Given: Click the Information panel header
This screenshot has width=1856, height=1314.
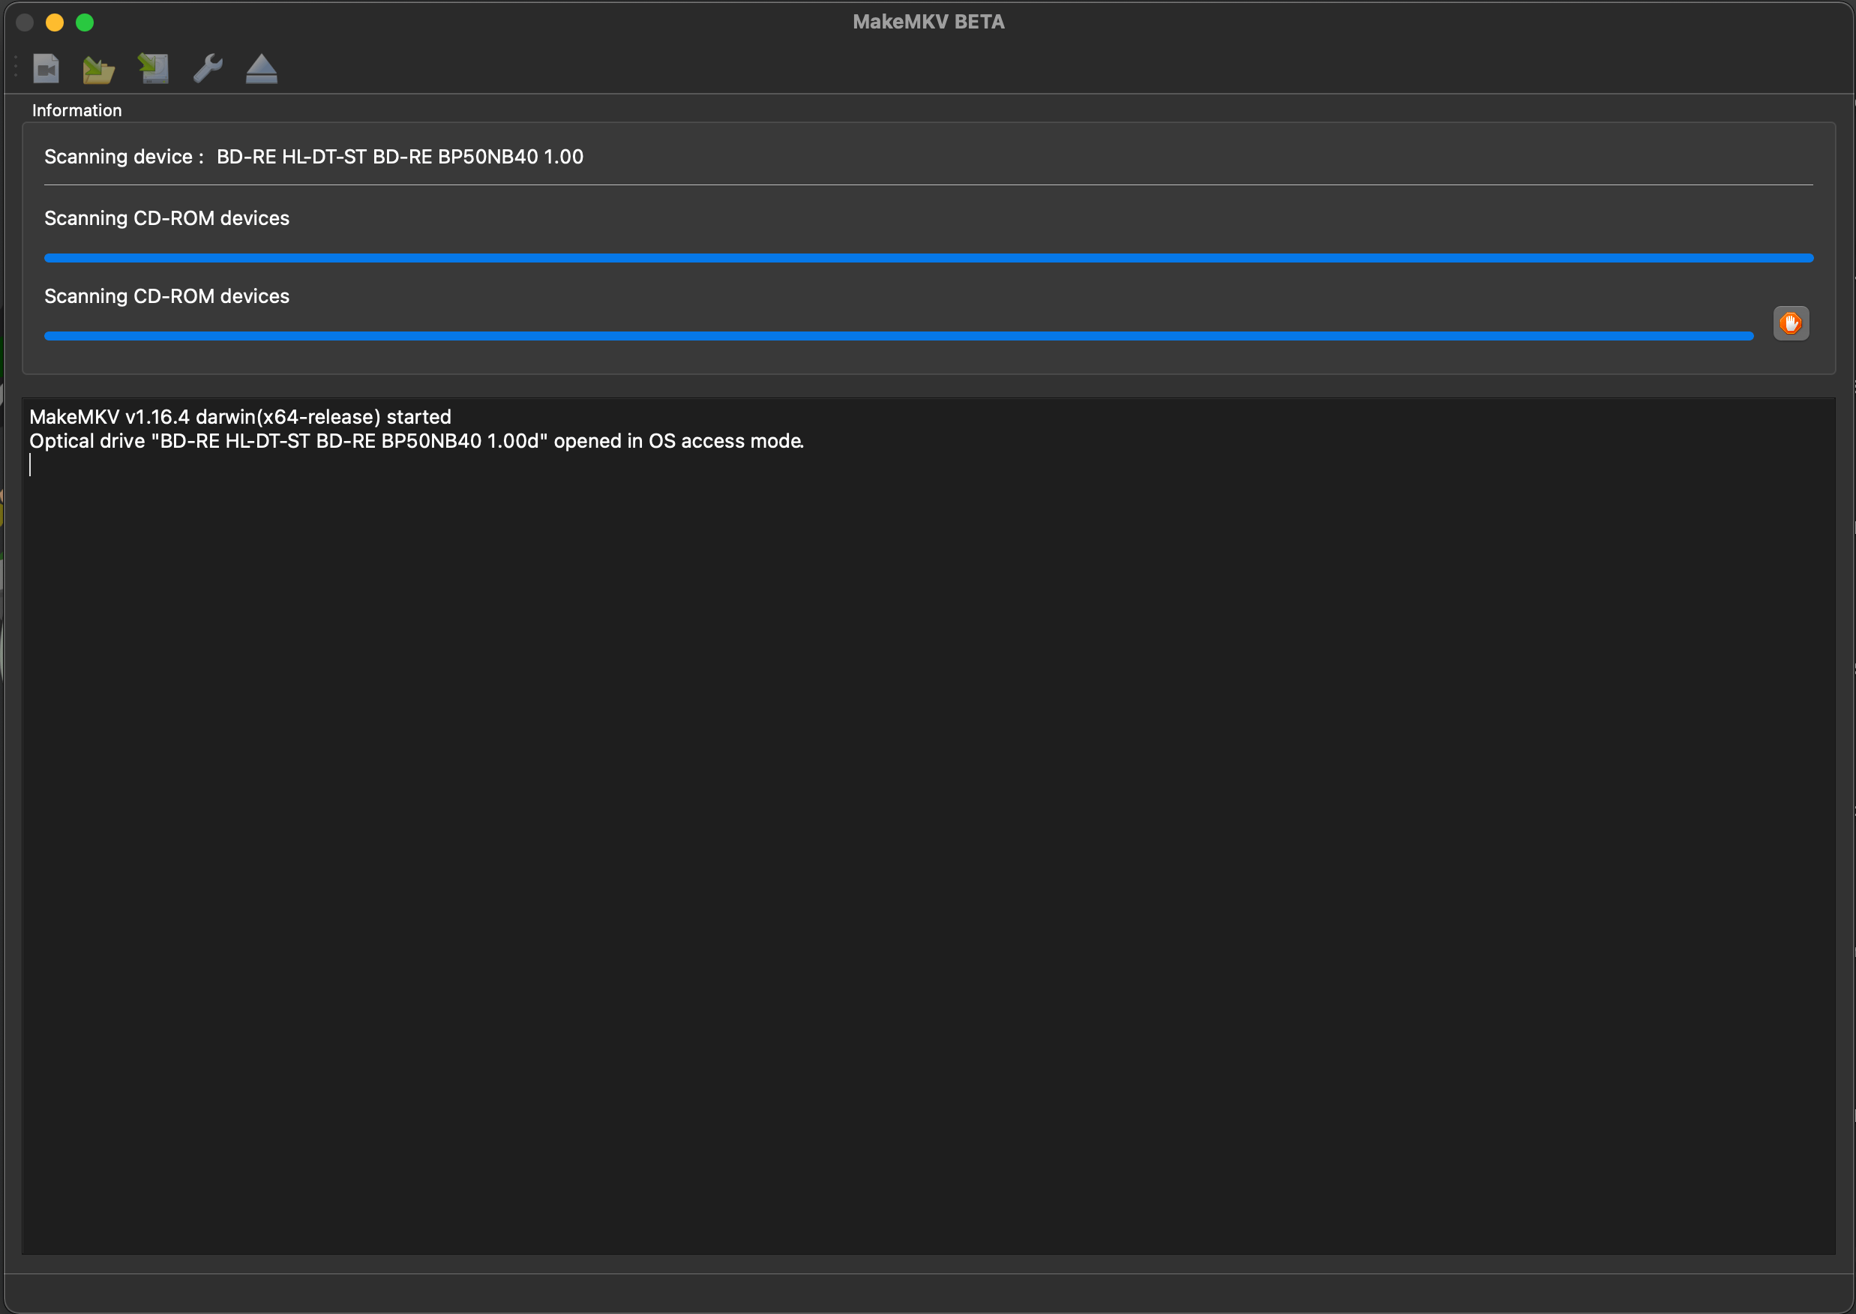Looking at the screenshot, I should [76, 110].
